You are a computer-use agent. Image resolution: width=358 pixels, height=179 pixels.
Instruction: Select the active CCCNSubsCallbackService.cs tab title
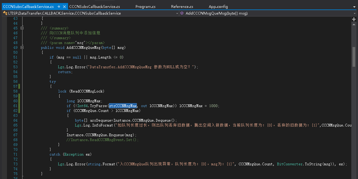point(28,7)
